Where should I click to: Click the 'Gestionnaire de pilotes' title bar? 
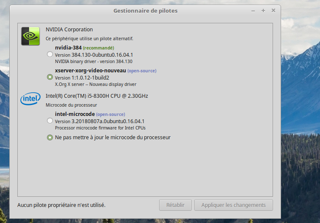pos(145,11)
